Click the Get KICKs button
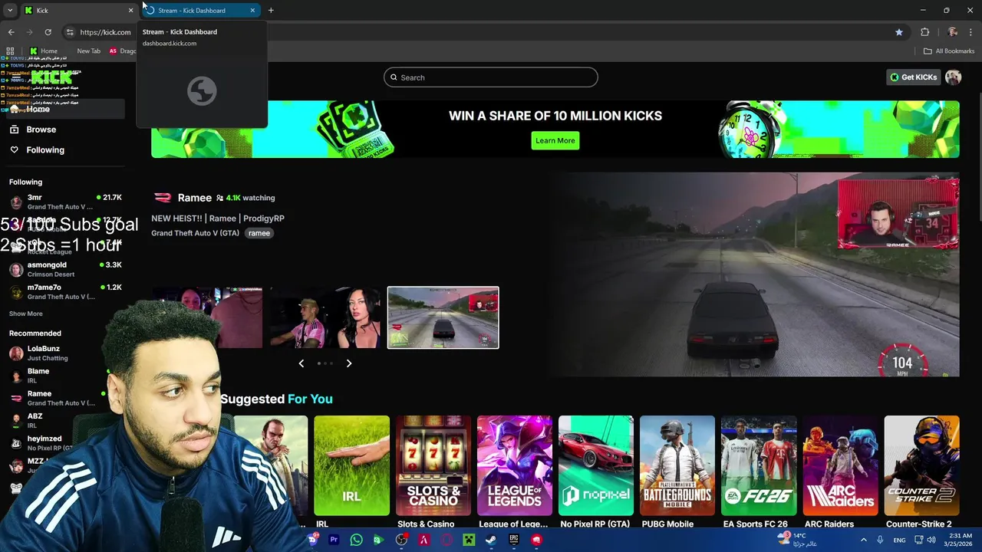The width and height of the screenshot is (982, 552). (x=913, y=77)
